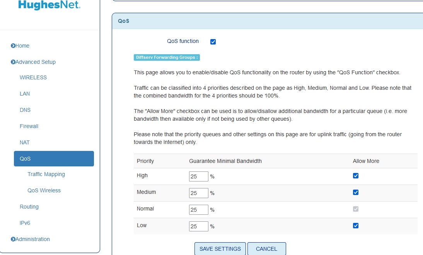Open the Advanced Setup section

tap(36, 62)
